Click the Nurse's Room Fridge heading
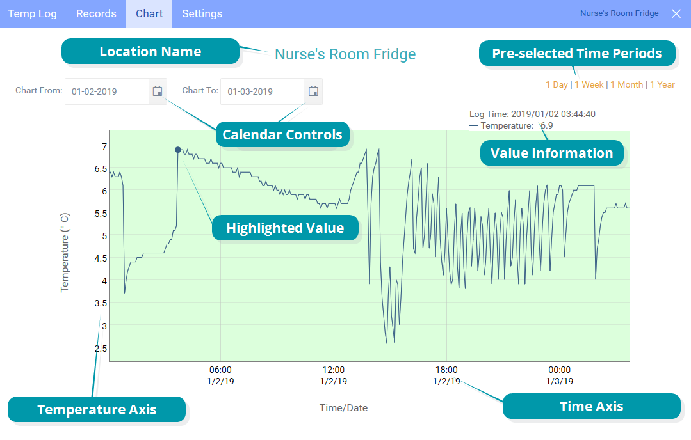Image resolution: width=691 pixels, height=440 pixels. pos(345,54)
